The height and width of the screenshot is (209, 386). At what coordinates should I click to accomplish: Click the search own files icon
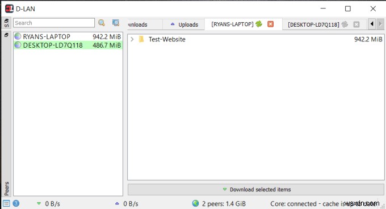point(116,23)
